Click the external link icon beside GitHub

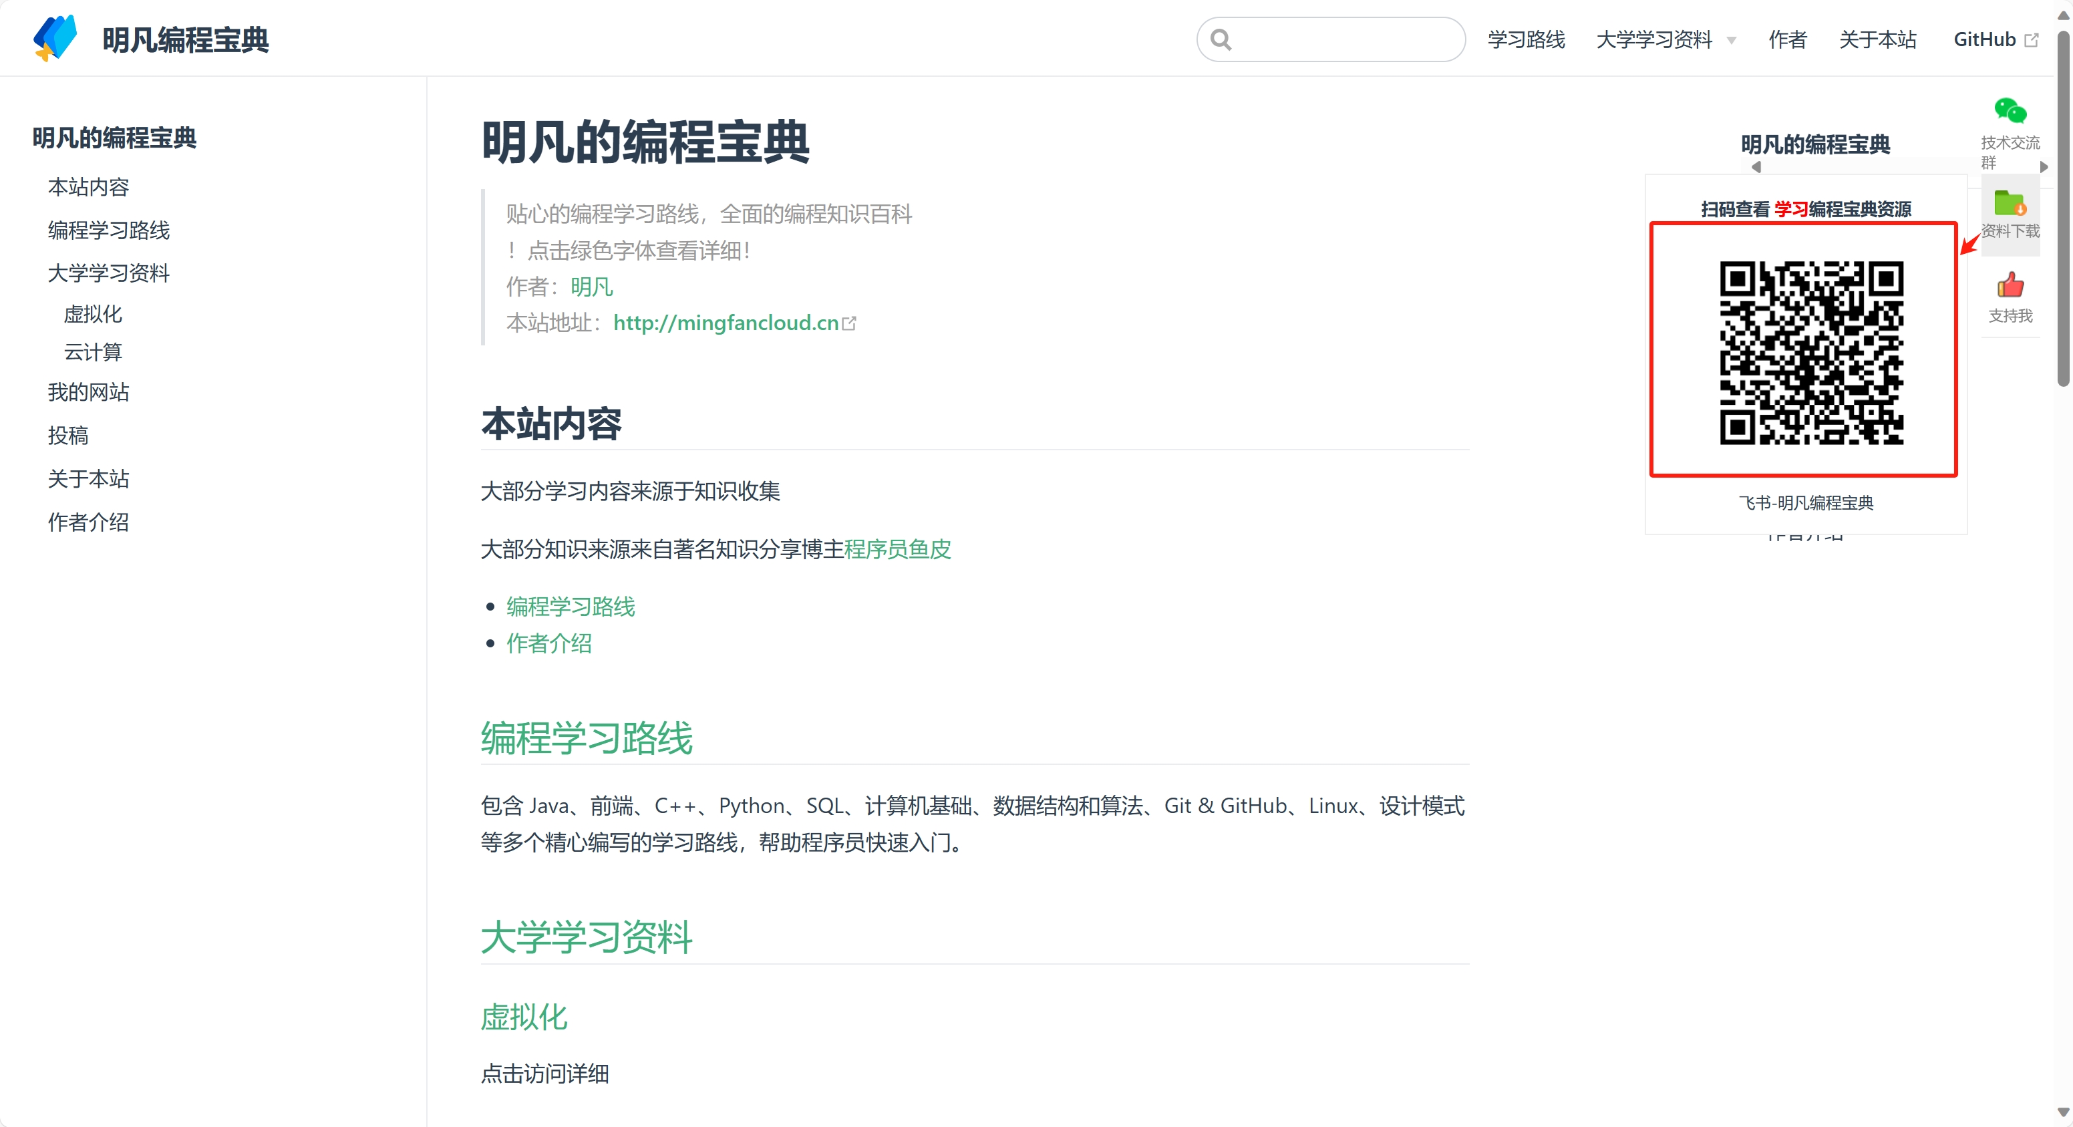tap(2031, 40)
